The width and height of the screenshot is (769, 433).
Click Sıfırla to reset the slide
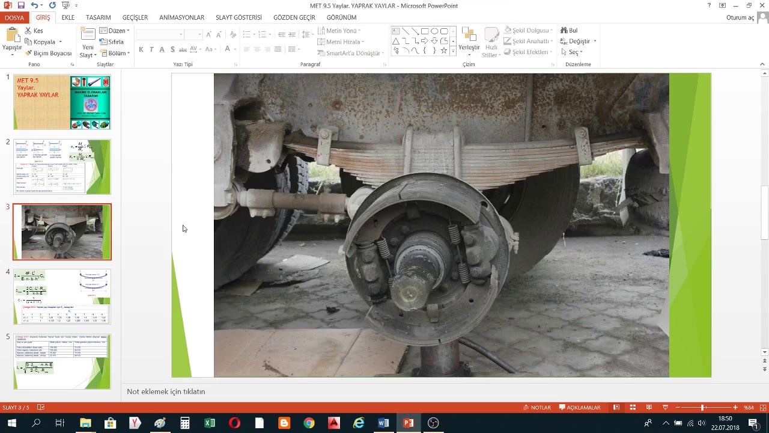click(112, 42)
